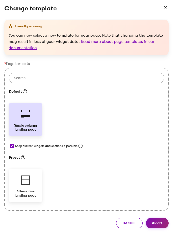Click the "Page template" field label
The width and height of the screenshot is (173, 232).
coord(18,64)
